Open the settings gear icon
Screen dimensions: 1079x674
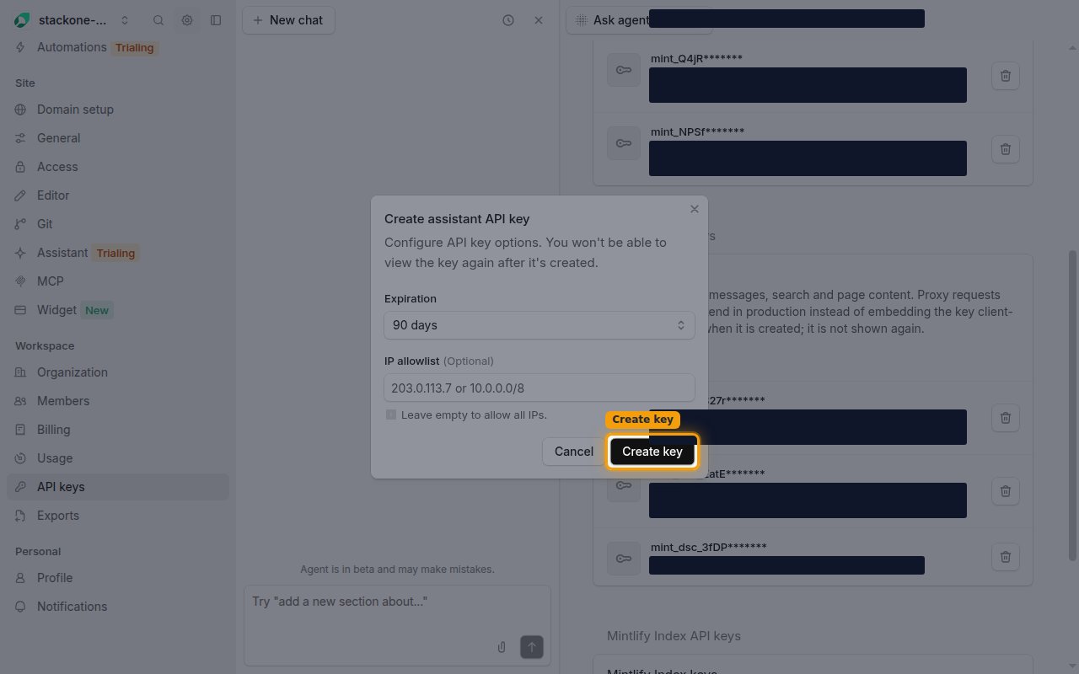(187, 20)
